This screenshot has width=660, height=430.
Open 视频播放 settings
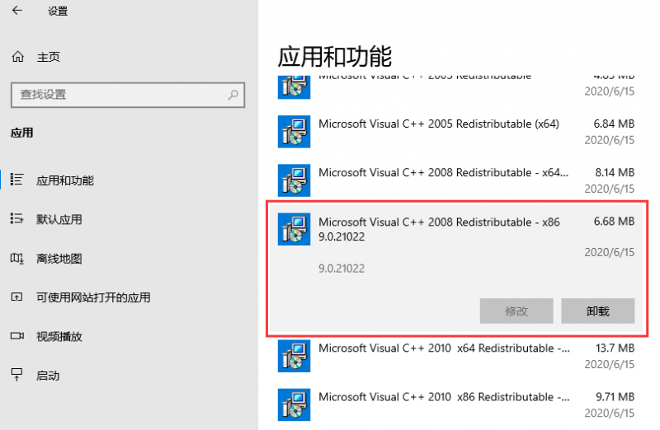tap(59, 337)
